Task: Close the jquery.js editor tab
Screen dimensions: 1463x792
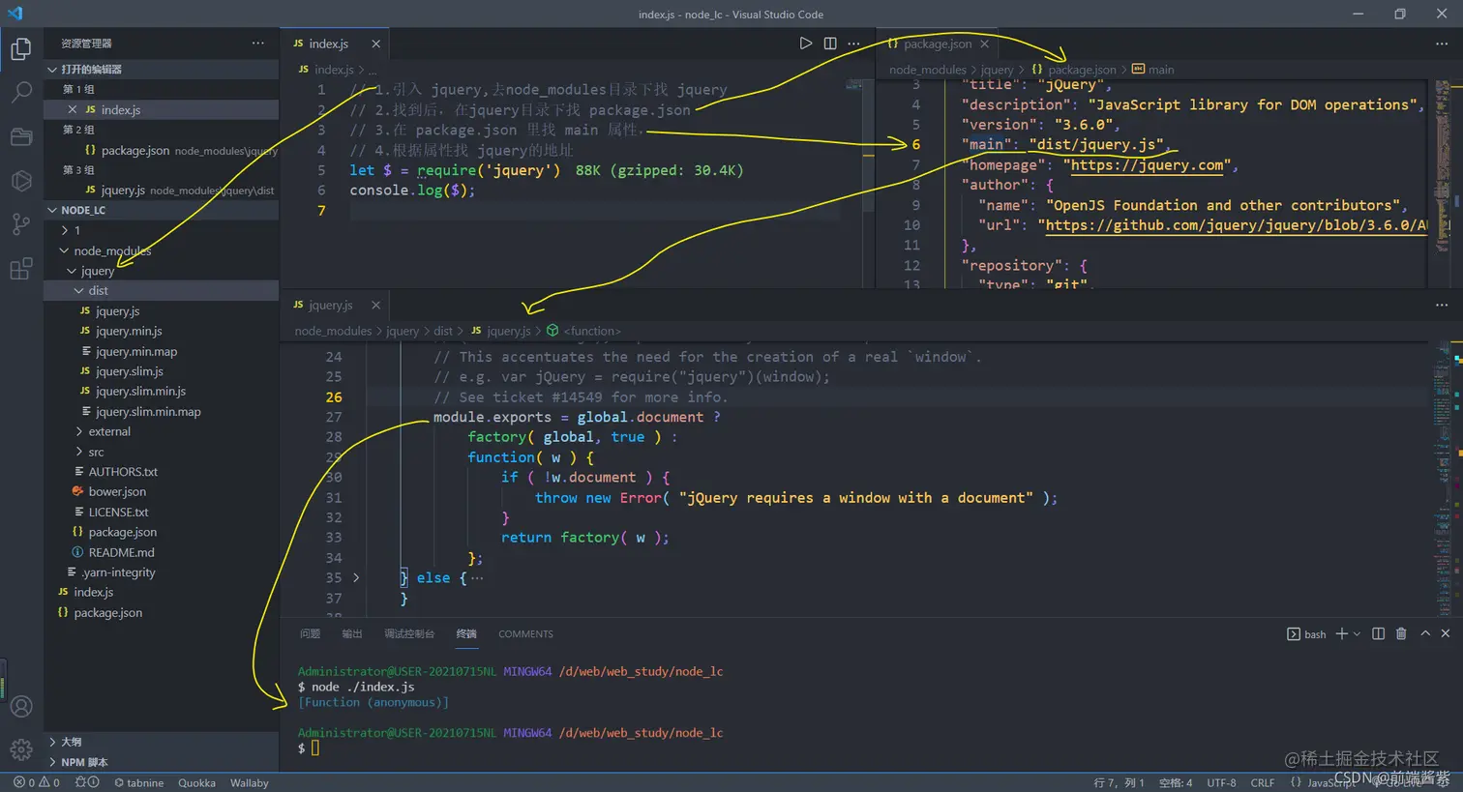Action: click(375, 305)
